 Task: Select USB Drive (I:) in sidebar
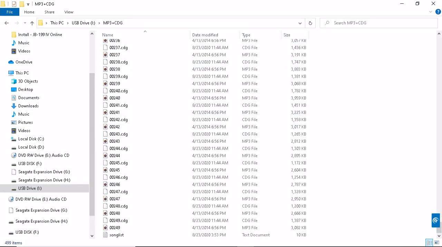(30, 189)
